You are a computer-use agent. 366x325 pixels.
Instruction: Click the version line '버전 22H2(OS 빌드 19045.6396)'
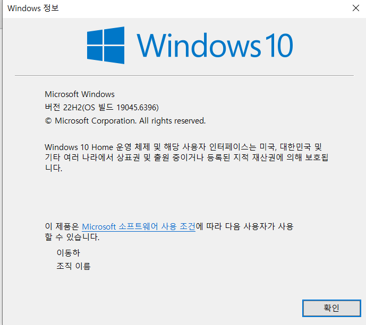[x=102, y=108]
